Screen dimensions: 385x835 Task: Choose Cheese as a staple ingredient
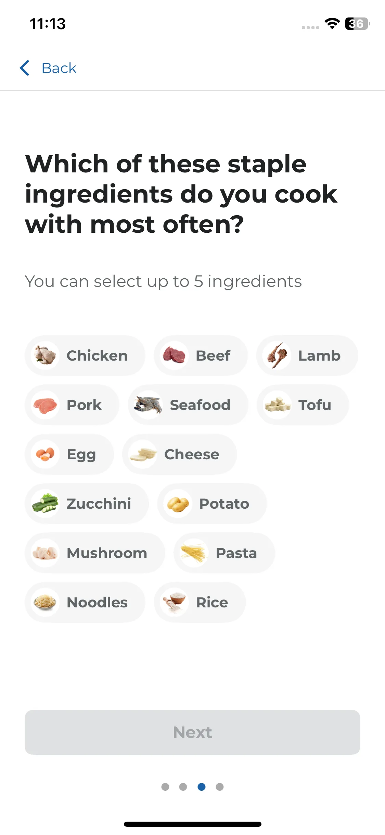pos(179,454)
